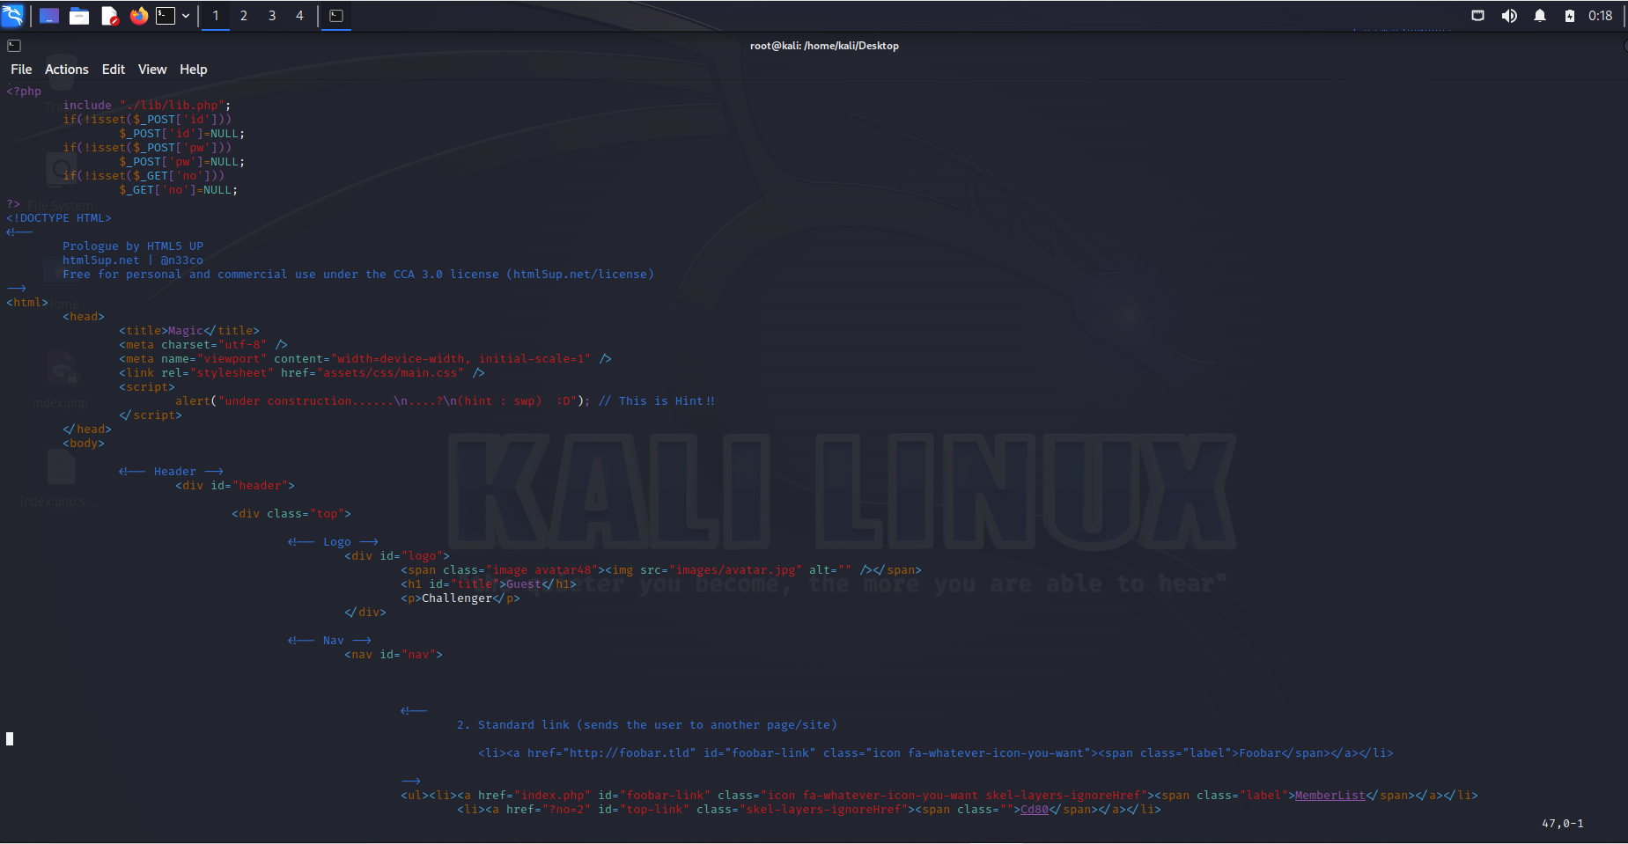Image resolution: width=1628 pixels, height=844 pixels.
Task: Click the terminal icon in the title bar
Action: [x=14, y=46]
